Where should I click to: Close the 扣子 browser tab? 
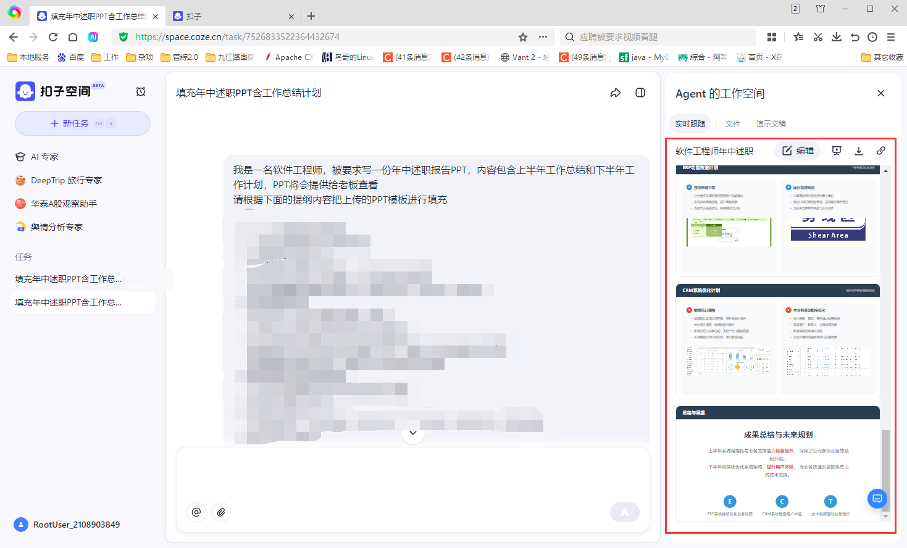click(291, 17)
